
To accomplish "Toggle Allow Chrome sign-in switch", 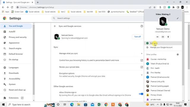I will click(x=141, y=94).
